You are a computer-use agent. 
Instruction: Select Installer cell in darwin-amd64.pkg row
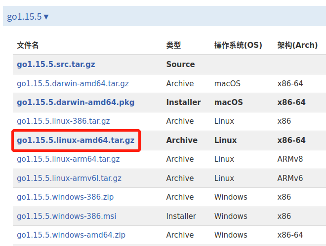[184, 103]
